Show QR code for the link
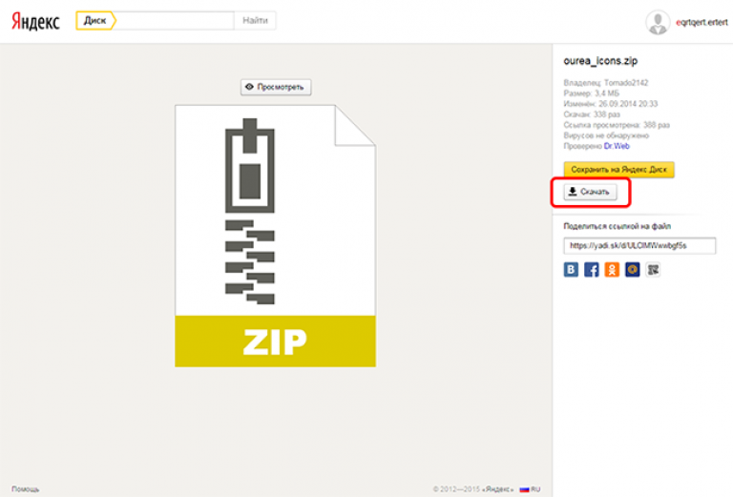 tap(653, 270)
